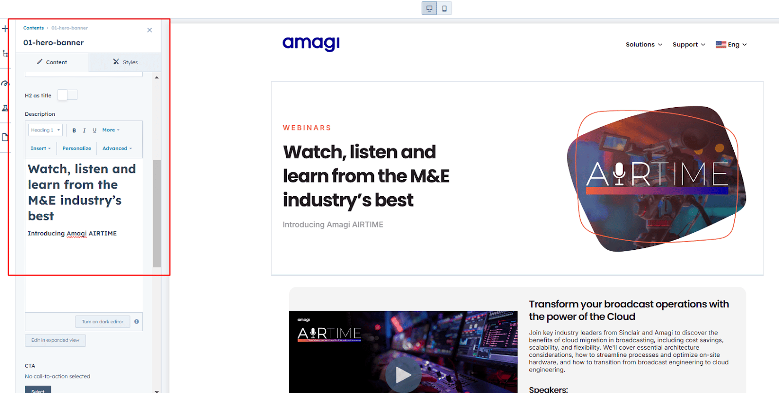Click the dark editor info icon
The height and width of the screenshot is (393, 779).
click(x=137, y=321)
